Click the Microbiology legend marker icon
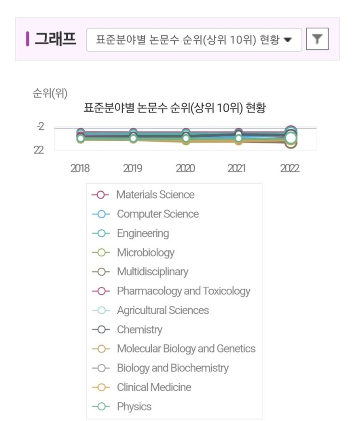This screenshot has height=421, width=357. point(100,253)
